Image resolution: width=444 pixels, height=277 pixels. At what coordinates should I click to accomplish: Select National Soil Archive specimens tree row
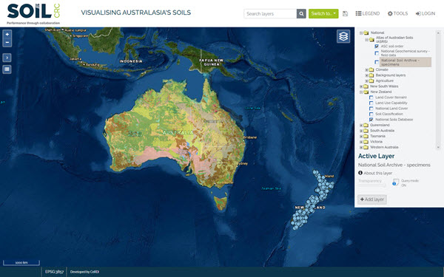[x=406, y=62]
